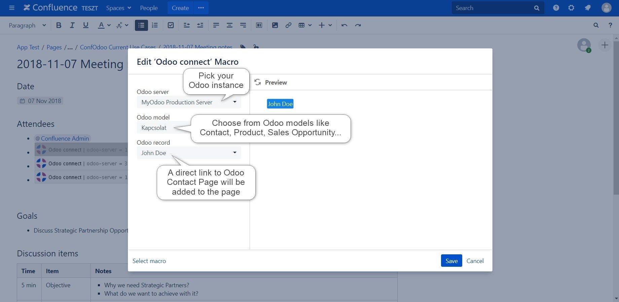The image size is (619, 302).
Task: Toggle the numbered list button
Action: point(155,25)
